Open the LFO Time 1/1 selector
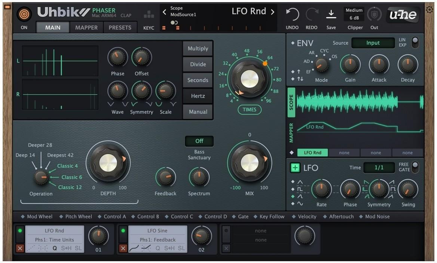437x263 pixels. pos(379,168)
